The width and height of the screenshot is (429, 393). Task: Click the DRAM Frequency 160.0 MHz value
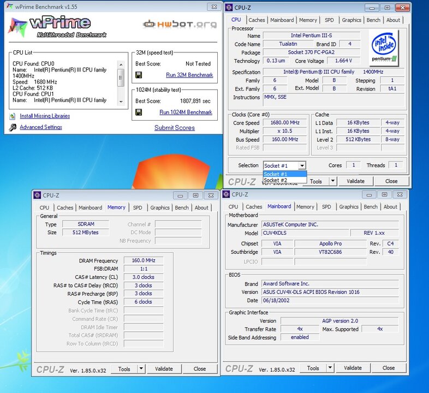[x=144, y=260]
